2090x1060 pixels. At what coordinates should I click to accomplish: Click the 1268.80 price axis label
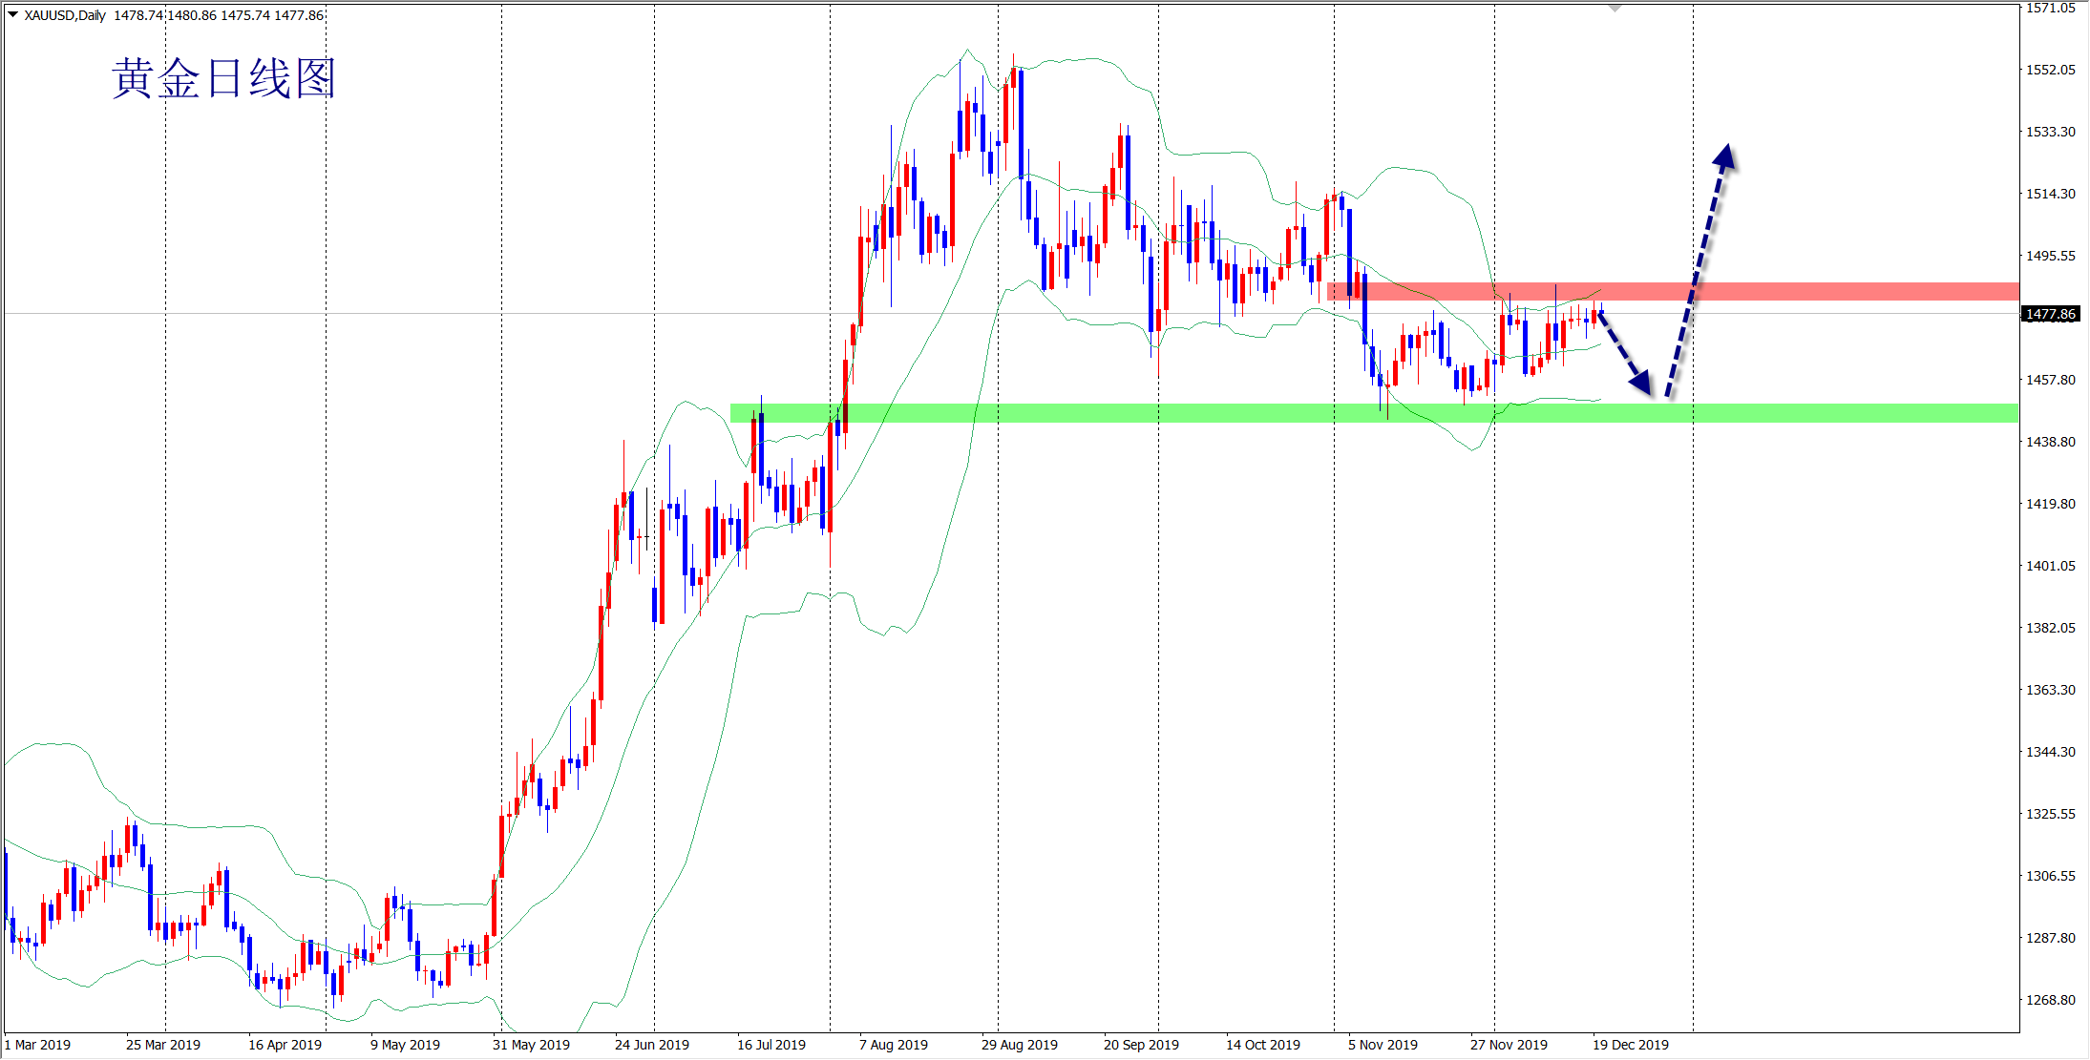pos(2050,1000)
